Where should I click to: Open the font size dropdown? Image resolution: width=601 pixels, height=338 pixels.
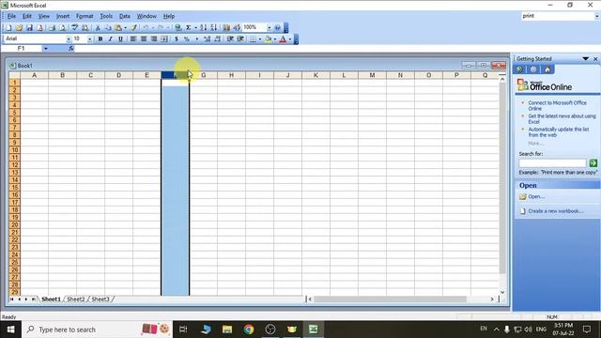(89, 38)
